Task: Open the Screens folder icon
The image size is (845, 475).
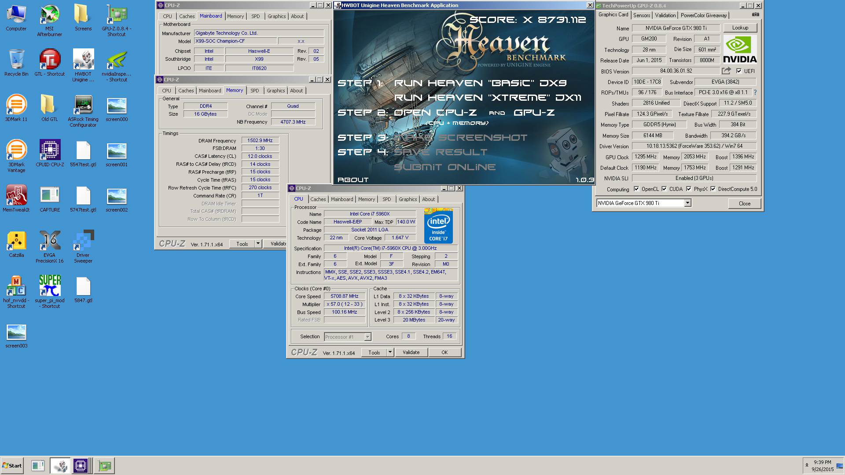Action: 83,18
